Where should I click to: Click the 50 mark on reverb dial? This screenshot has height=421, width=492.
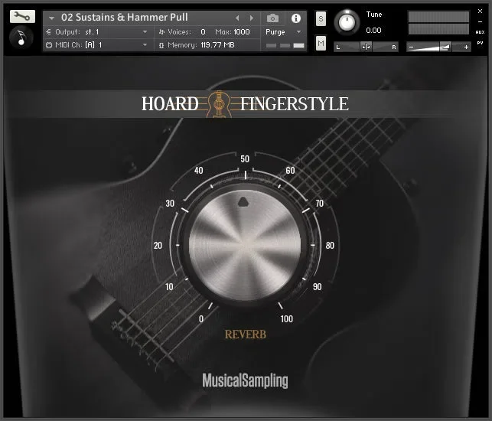coord(245,159)
